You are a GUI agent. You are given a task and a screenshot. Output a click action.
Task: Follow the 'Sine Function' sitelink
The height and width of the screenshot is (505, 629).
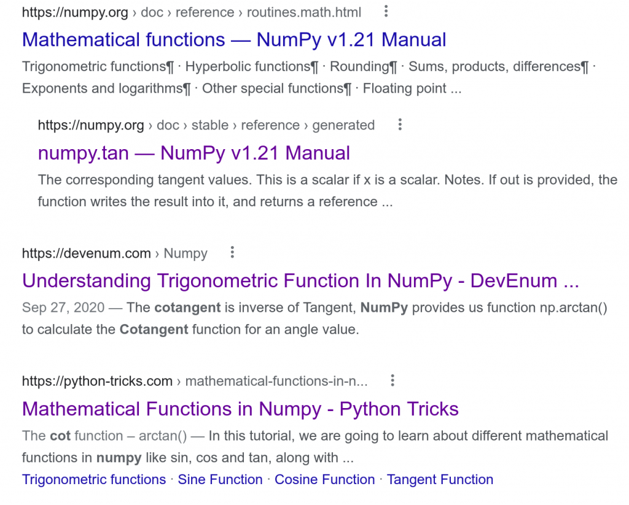[x=221, y=479]
